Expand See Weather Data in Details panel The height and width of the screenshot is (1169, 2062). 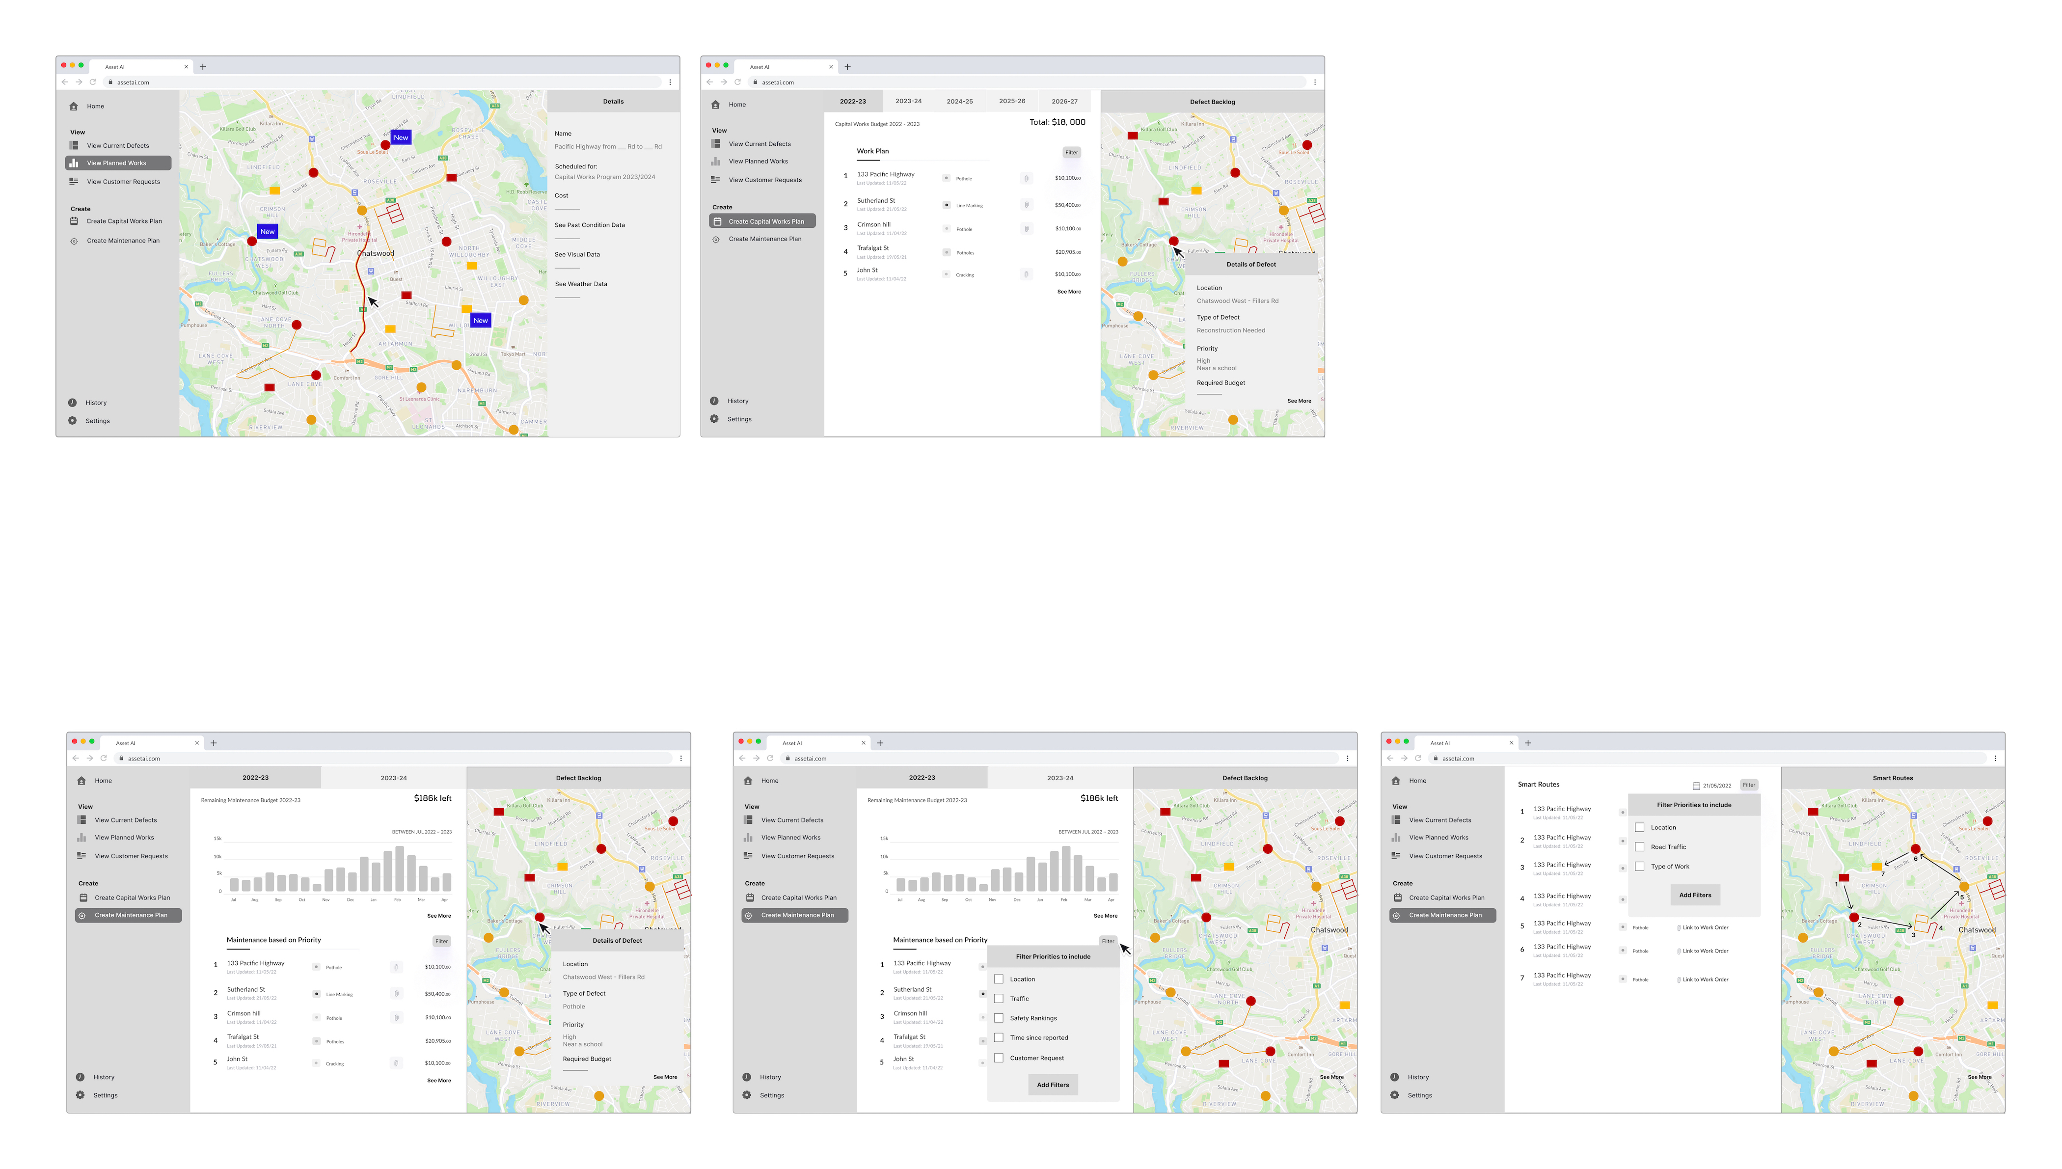580,284
